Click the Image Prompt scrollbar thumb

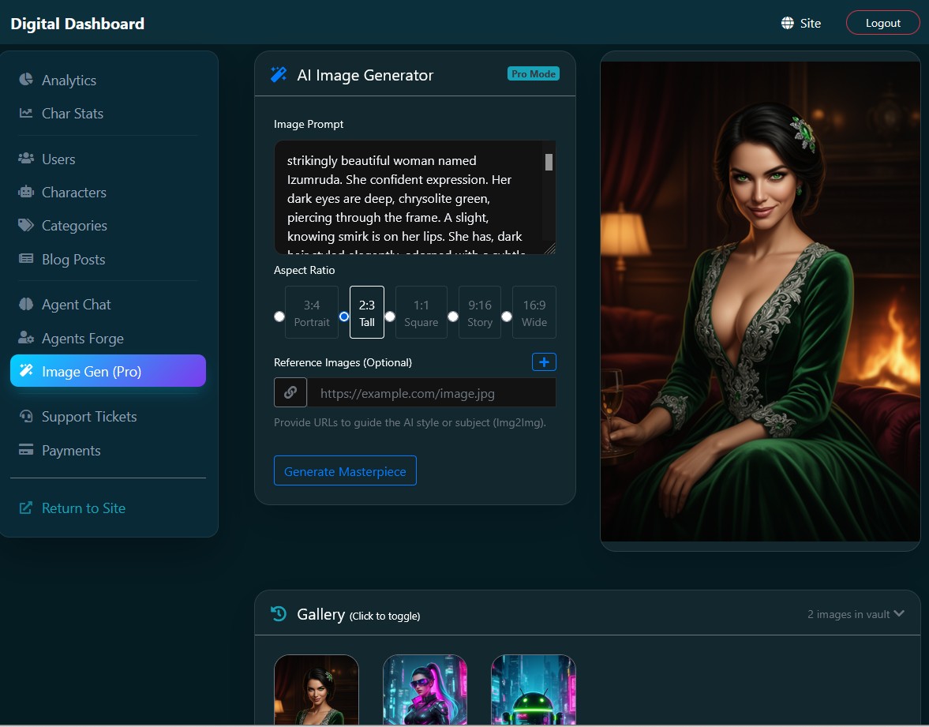click(x=549, y=162)
